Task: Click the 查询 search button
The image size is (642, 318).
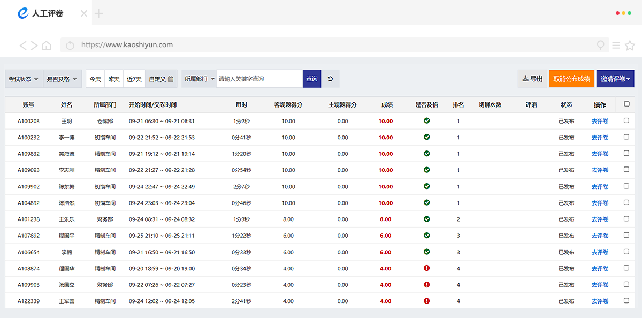Action: 312,79
